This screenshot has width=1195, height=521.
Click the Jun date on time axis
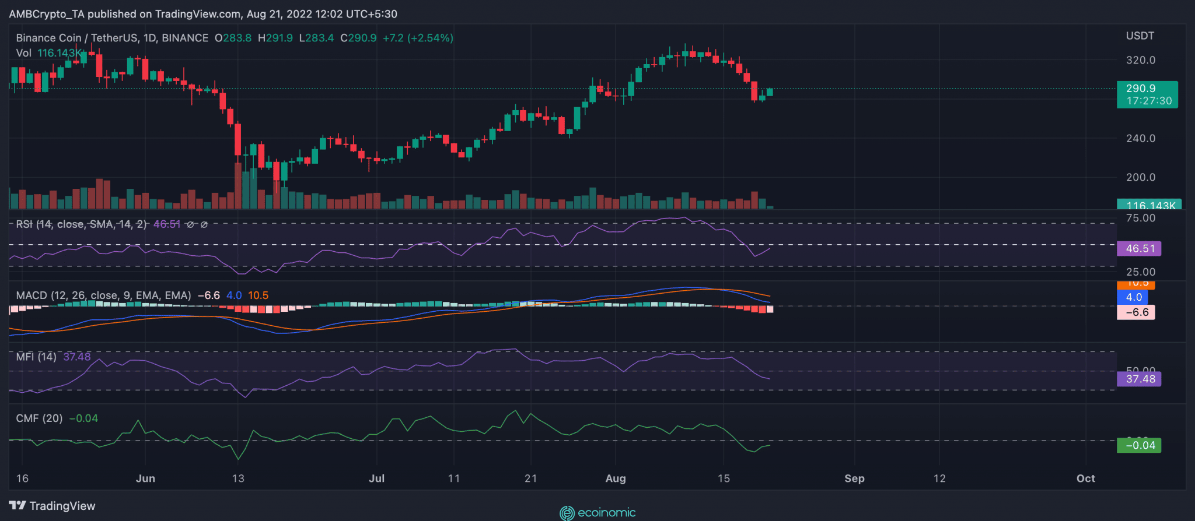[145, 478]
